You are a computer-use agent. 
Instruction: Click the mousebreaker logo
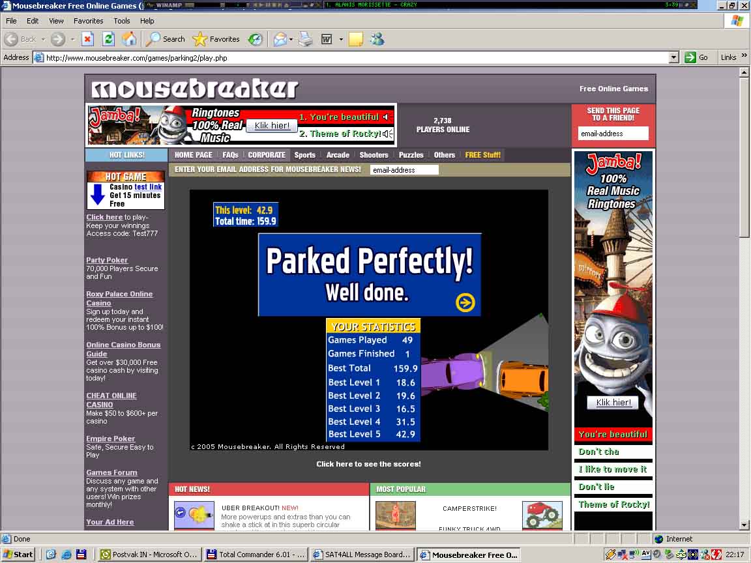pos(195,89)
